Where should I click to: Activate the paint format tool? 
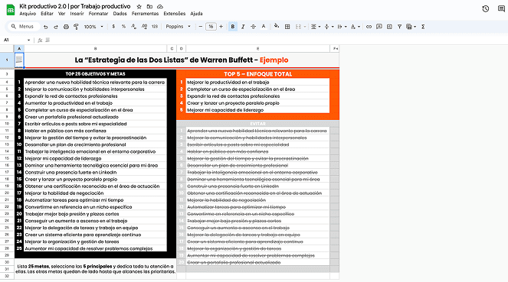[76, 27]
